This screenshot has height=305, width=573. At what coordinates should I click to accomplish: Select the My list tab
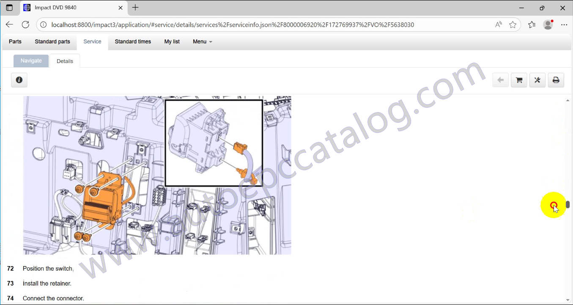pyautogui.click(x=172, y=41)
